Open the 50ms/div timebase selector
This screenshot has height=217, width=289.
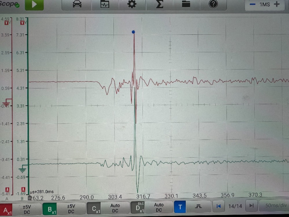coord(274,206)
